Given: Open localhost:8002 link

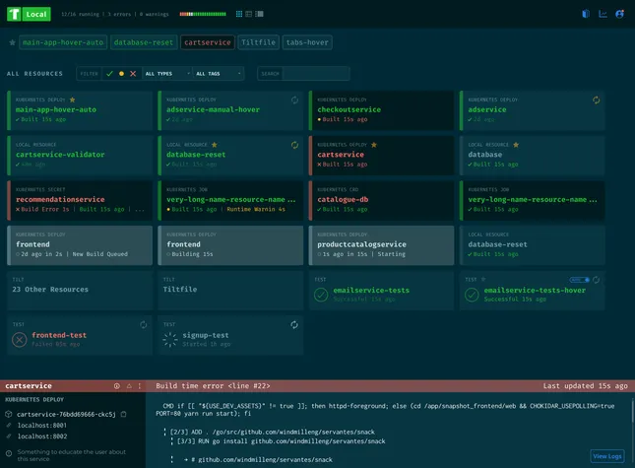Looking at the screenshot, I should (x=42, y=436).
